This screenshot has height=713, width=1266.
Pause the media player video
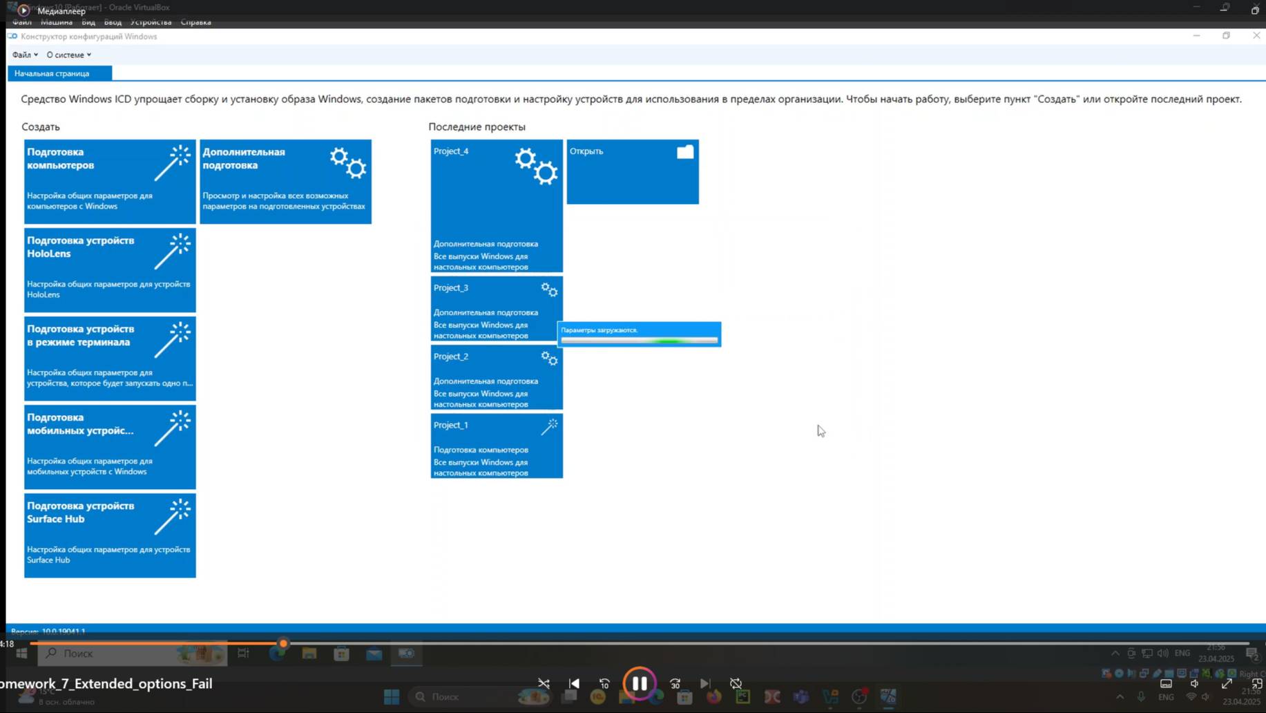pyautogui.click(x=640, y=683)
